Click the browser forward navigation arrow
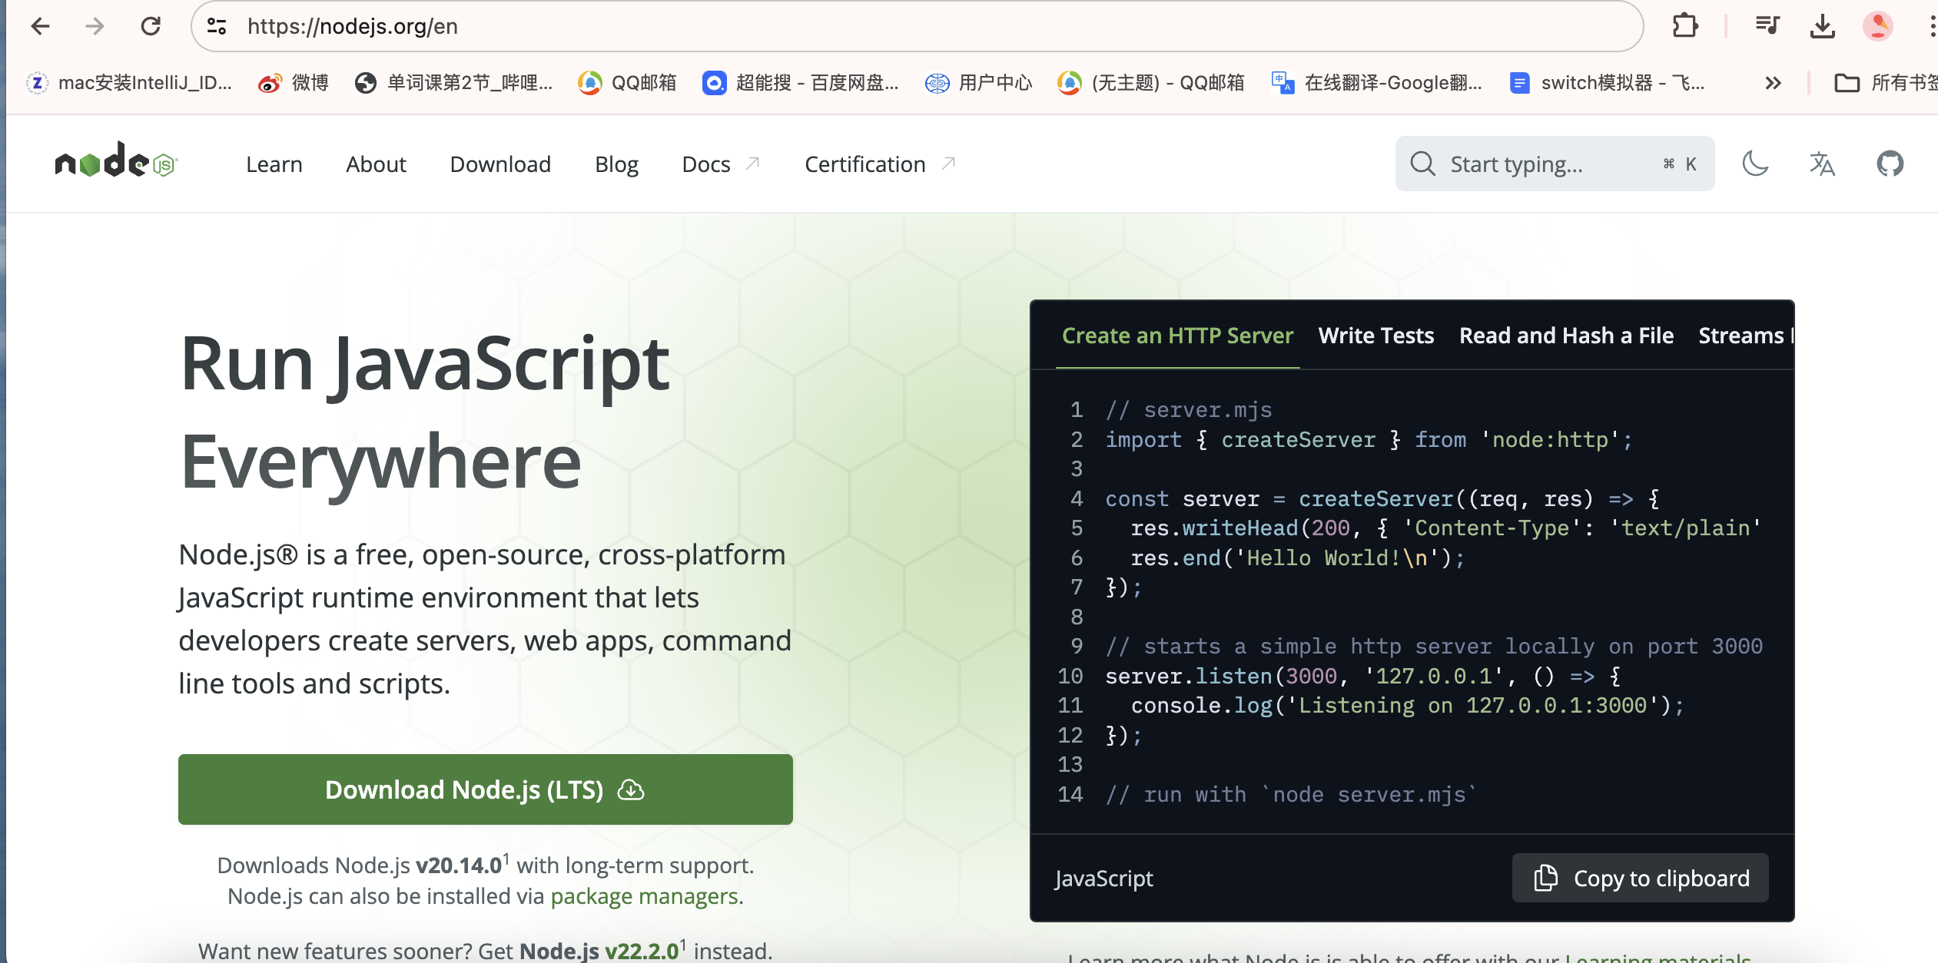This screenshot has height=963, width=1938. coord(93,25)
